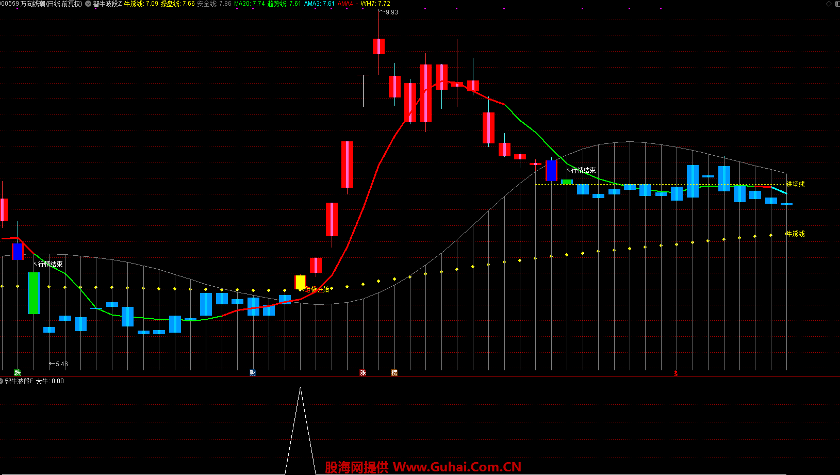Click the white spike peak in lower panel
The height and width of the screenshot is (475, 840).
coord(301,388)
